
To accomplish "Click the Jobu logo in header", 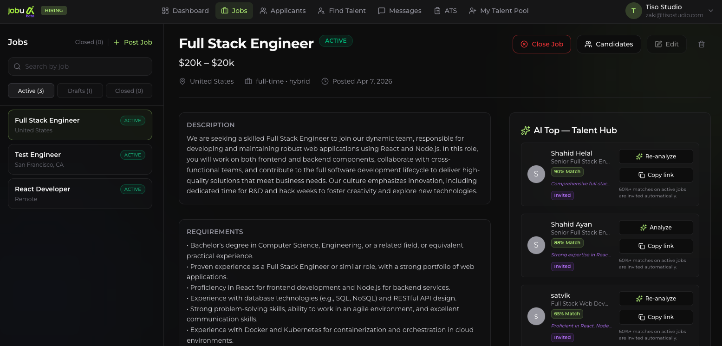I will click(x=21, y=11).
